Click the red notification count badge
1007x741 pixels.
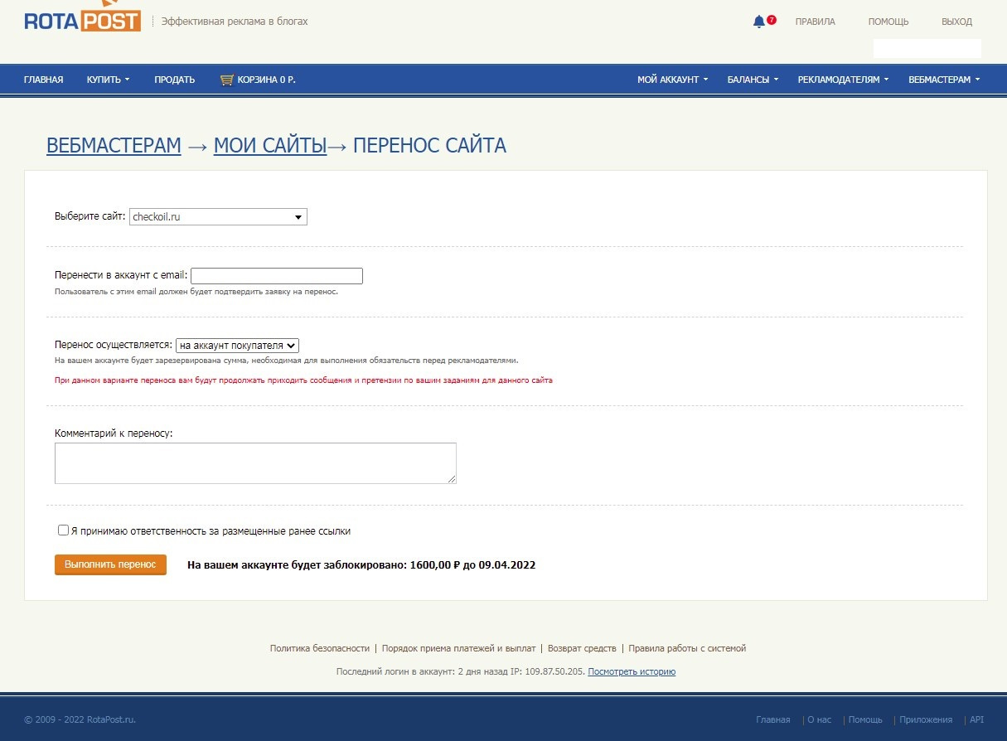(772, 19)
